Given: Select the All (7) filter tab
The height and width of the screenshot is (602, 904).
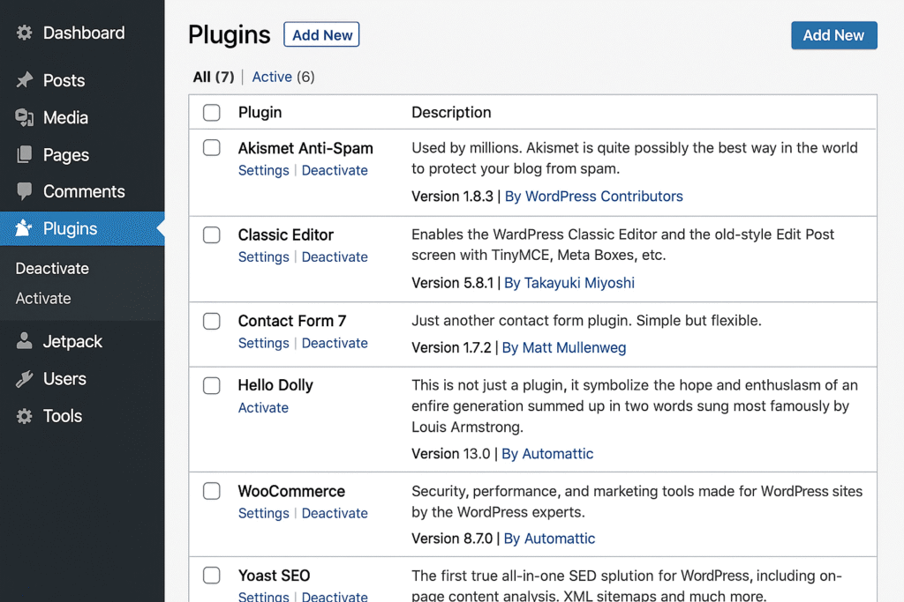Looking at the screenshot, I should [x=213, y=77].
